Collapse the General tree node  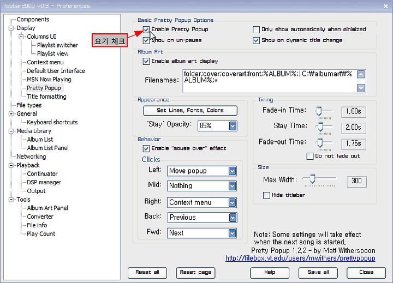coord(11,114)
